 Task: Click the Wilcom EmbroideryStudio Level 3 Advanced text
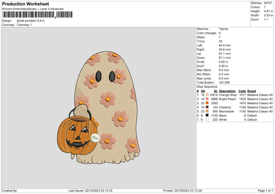pos(33,9)
